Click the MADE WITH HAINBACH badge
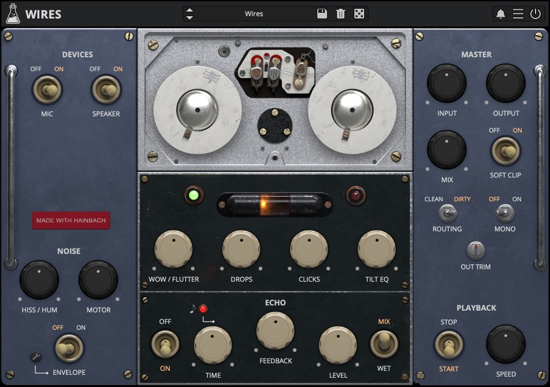Viewport: 550px width, 387px height. click(x=71, y=220)
